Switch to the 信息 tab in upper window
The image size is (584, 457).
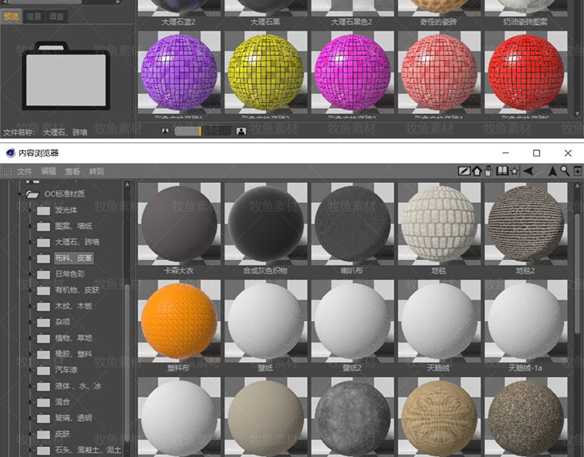click(34, 16)
